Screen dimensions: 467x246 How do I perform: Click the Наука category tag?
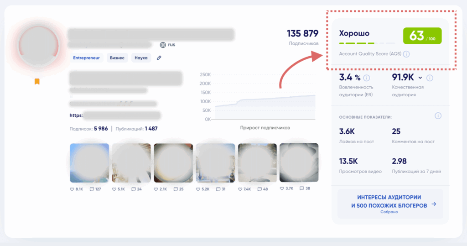141,58
